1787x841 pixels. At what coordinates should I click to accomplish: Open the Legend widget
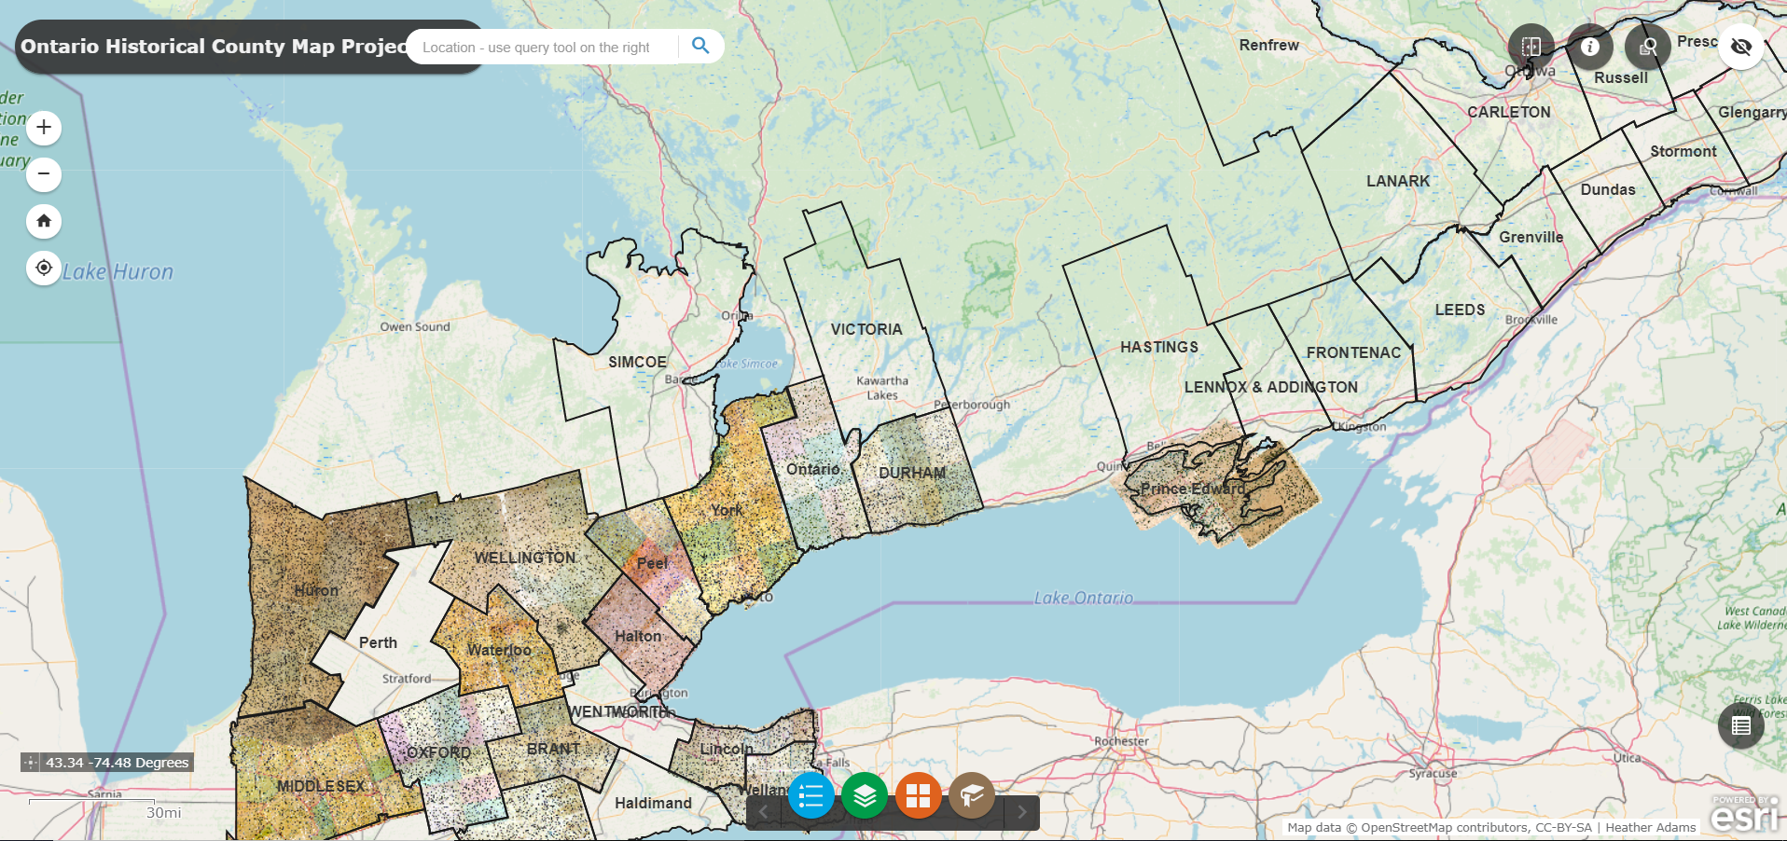click(810, 795)
